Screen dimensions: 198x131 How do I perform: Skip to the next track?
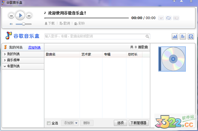[29, 16]
